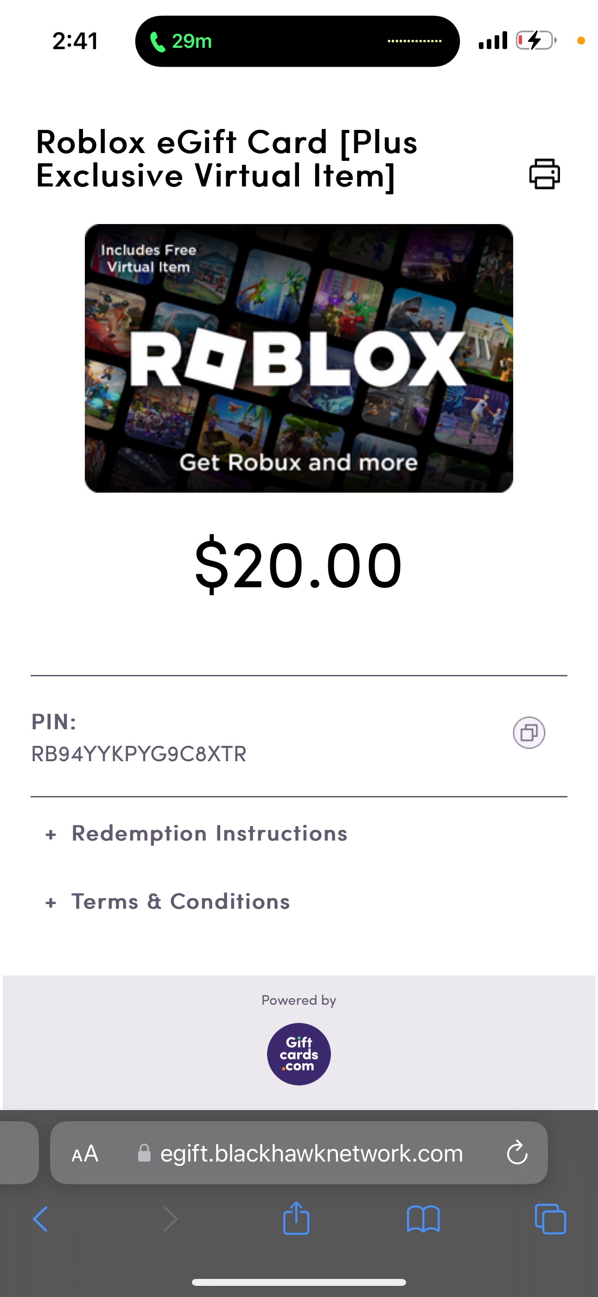Tap the Giftcards.com logo
The image size is (598, 1297).
coord(299,1054)
